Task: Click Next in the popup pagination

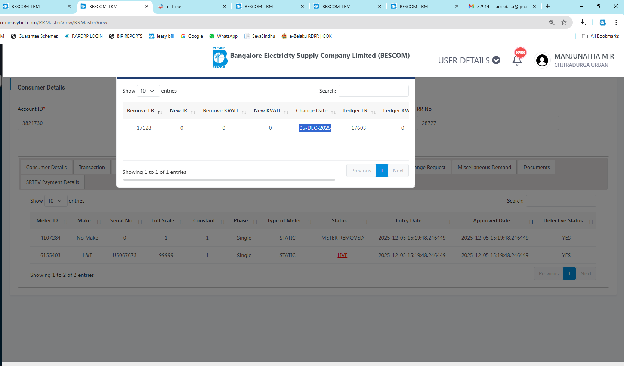Action: pyautogui.click(x=398, y=171)
